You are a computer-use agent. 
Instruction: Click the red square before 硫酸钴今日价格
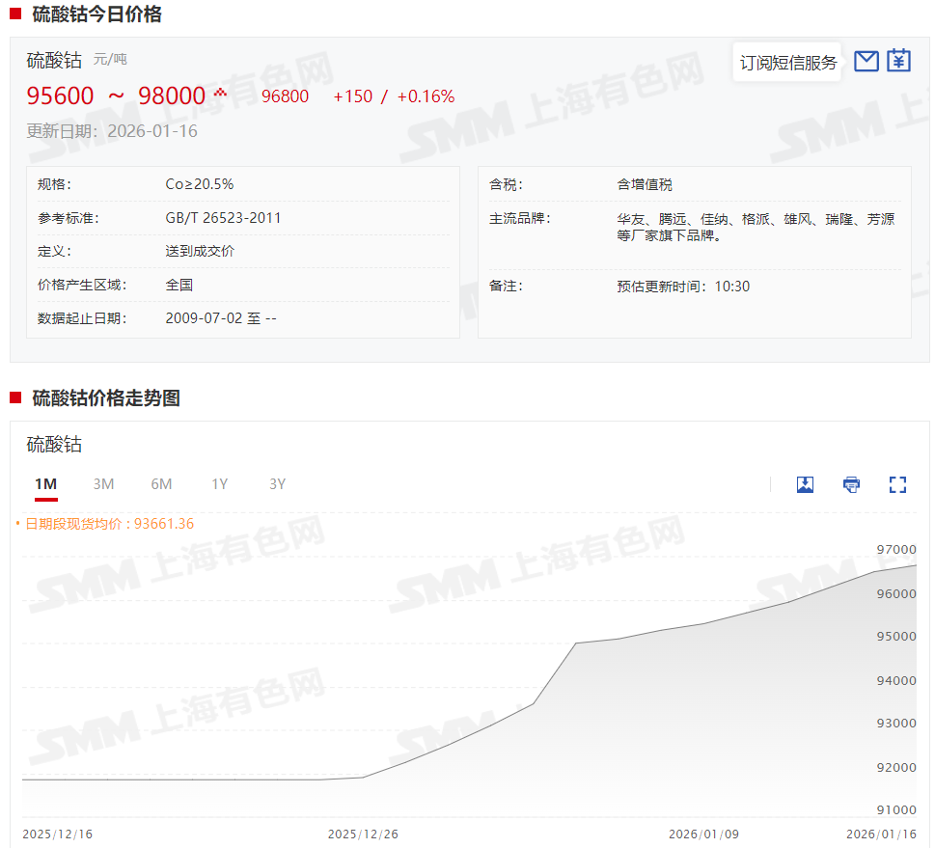[15, 14]
